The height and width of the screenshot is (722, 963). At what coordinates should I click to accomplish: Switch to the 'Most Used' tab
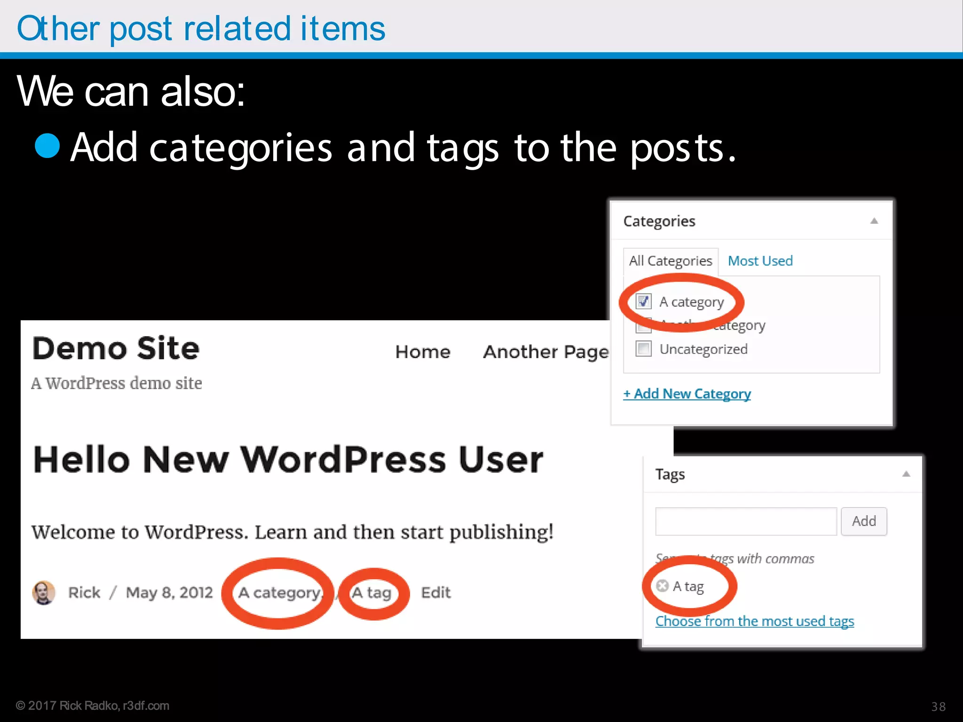point(760,261)
